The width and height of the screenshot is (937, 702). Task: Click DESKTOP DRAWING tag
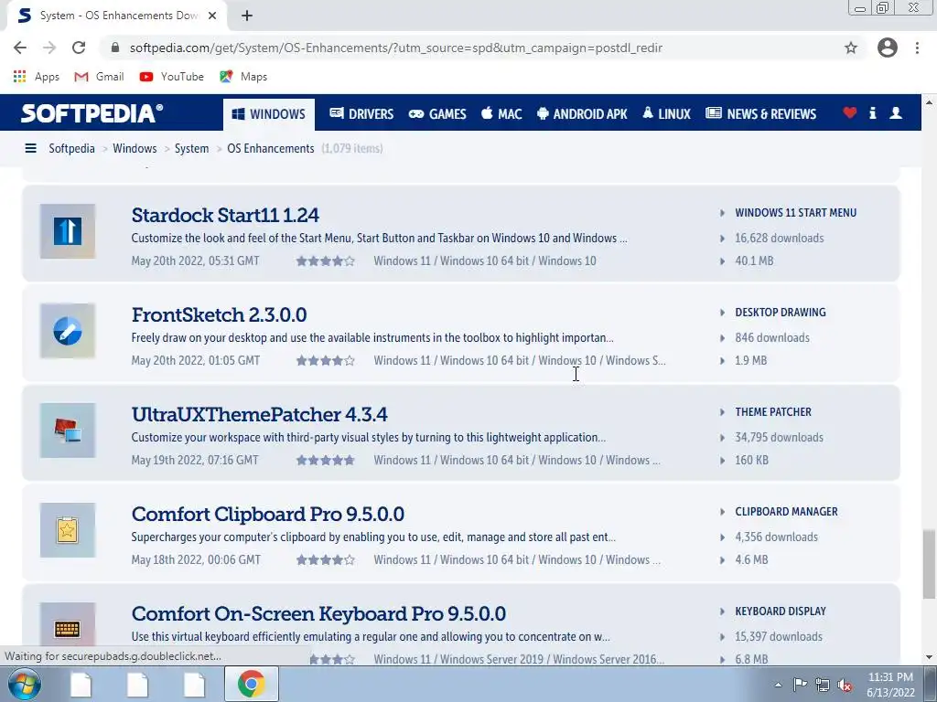[x=781, y=313]
